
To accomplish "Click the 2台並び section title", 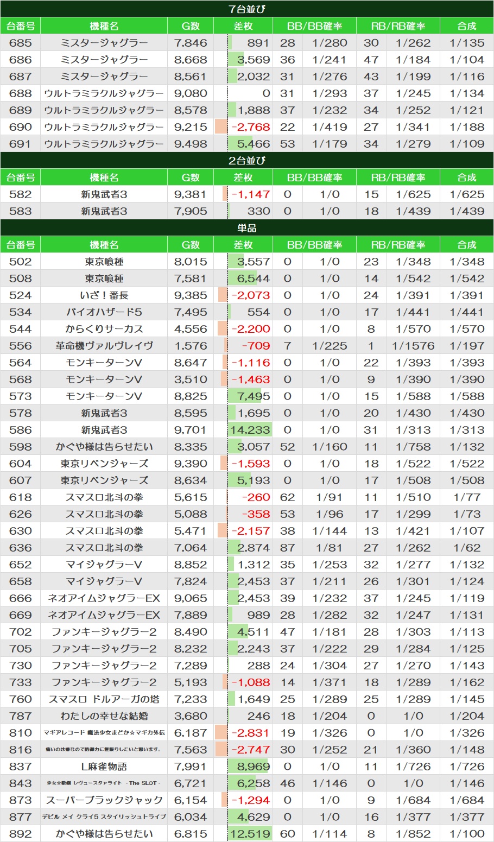I will [x=247, y=161].
